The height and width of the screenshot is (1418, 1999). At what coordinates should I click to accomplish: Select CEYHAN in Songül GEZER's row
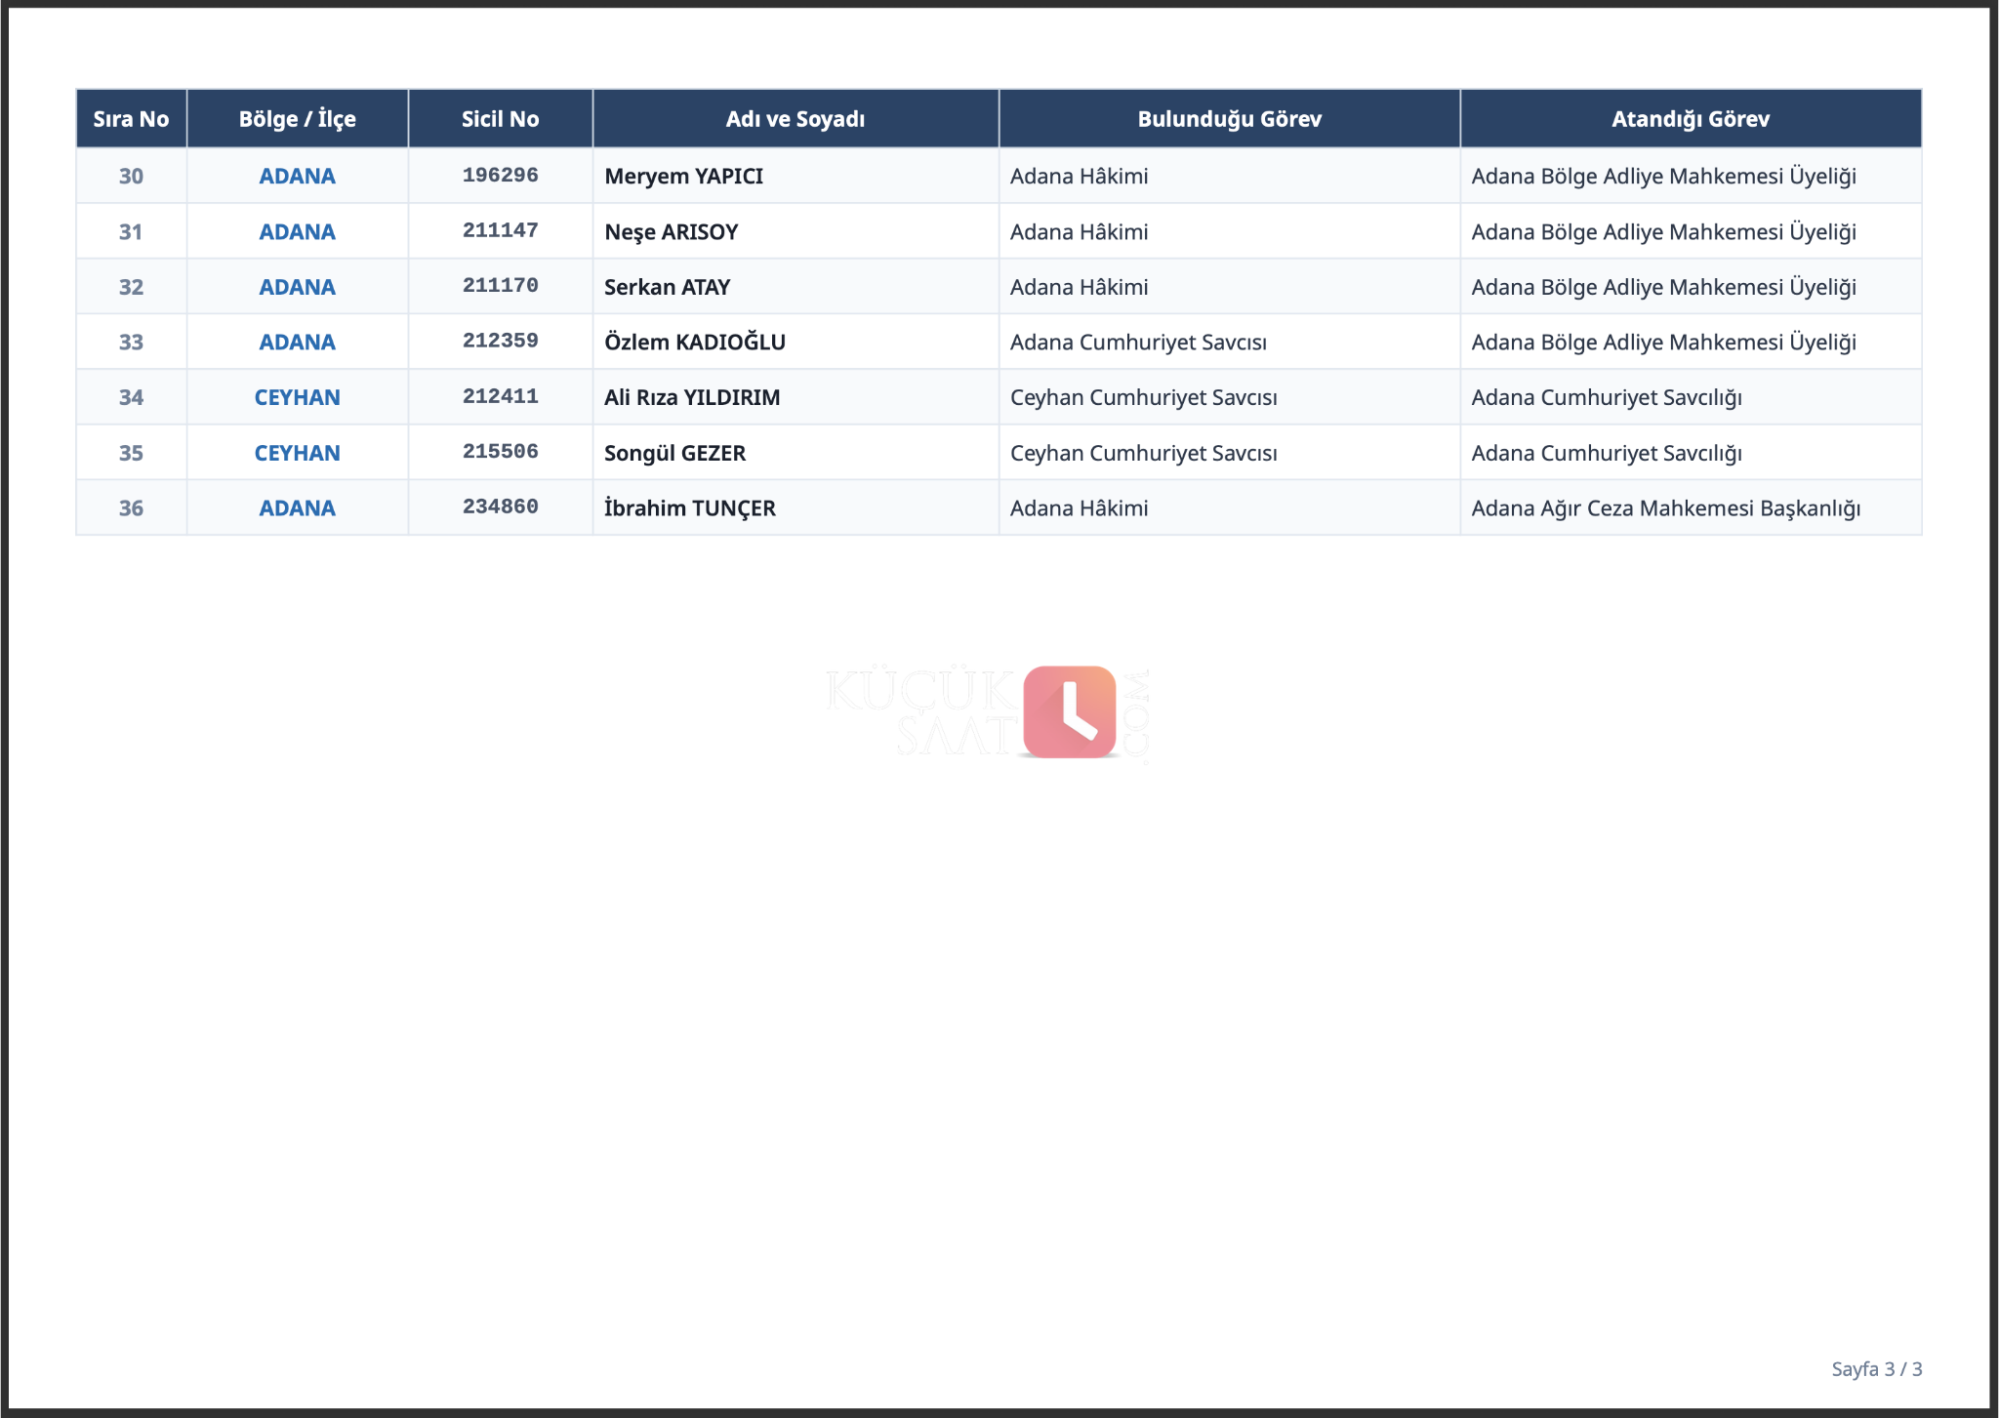point(298,453)
